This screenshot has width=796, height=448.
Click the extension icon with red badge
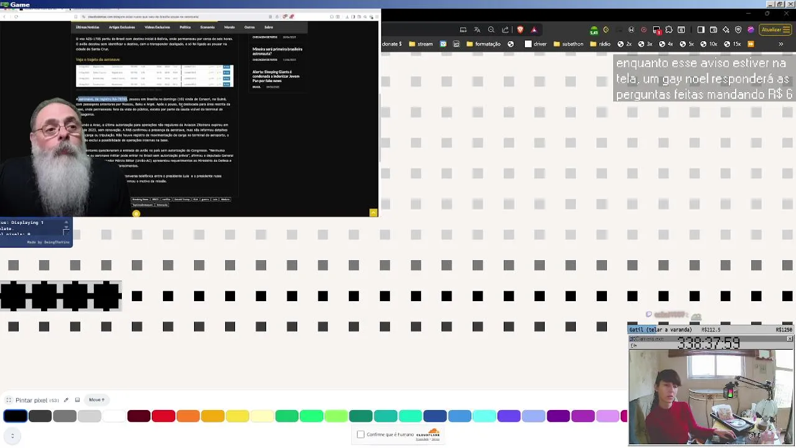click(657, 30)
